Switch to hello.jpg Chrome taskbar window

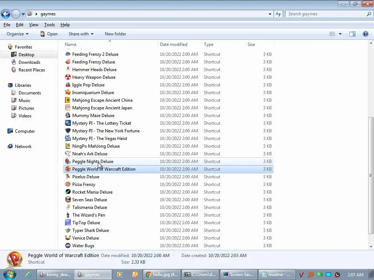point(162,275)
